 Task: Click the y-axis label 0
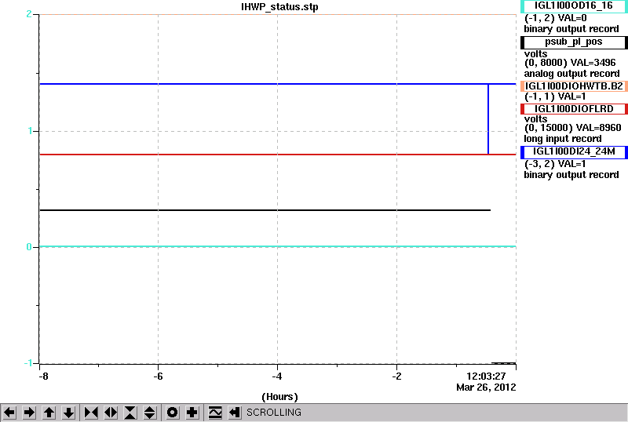(x=29, y=247)
